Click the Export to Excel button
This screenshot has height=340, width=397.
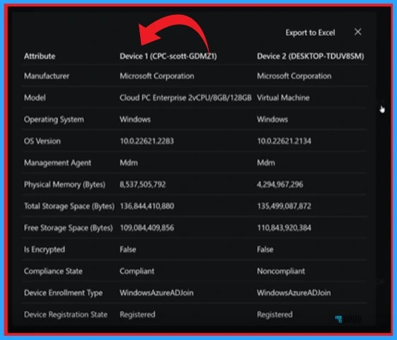(x=310, y=33)
